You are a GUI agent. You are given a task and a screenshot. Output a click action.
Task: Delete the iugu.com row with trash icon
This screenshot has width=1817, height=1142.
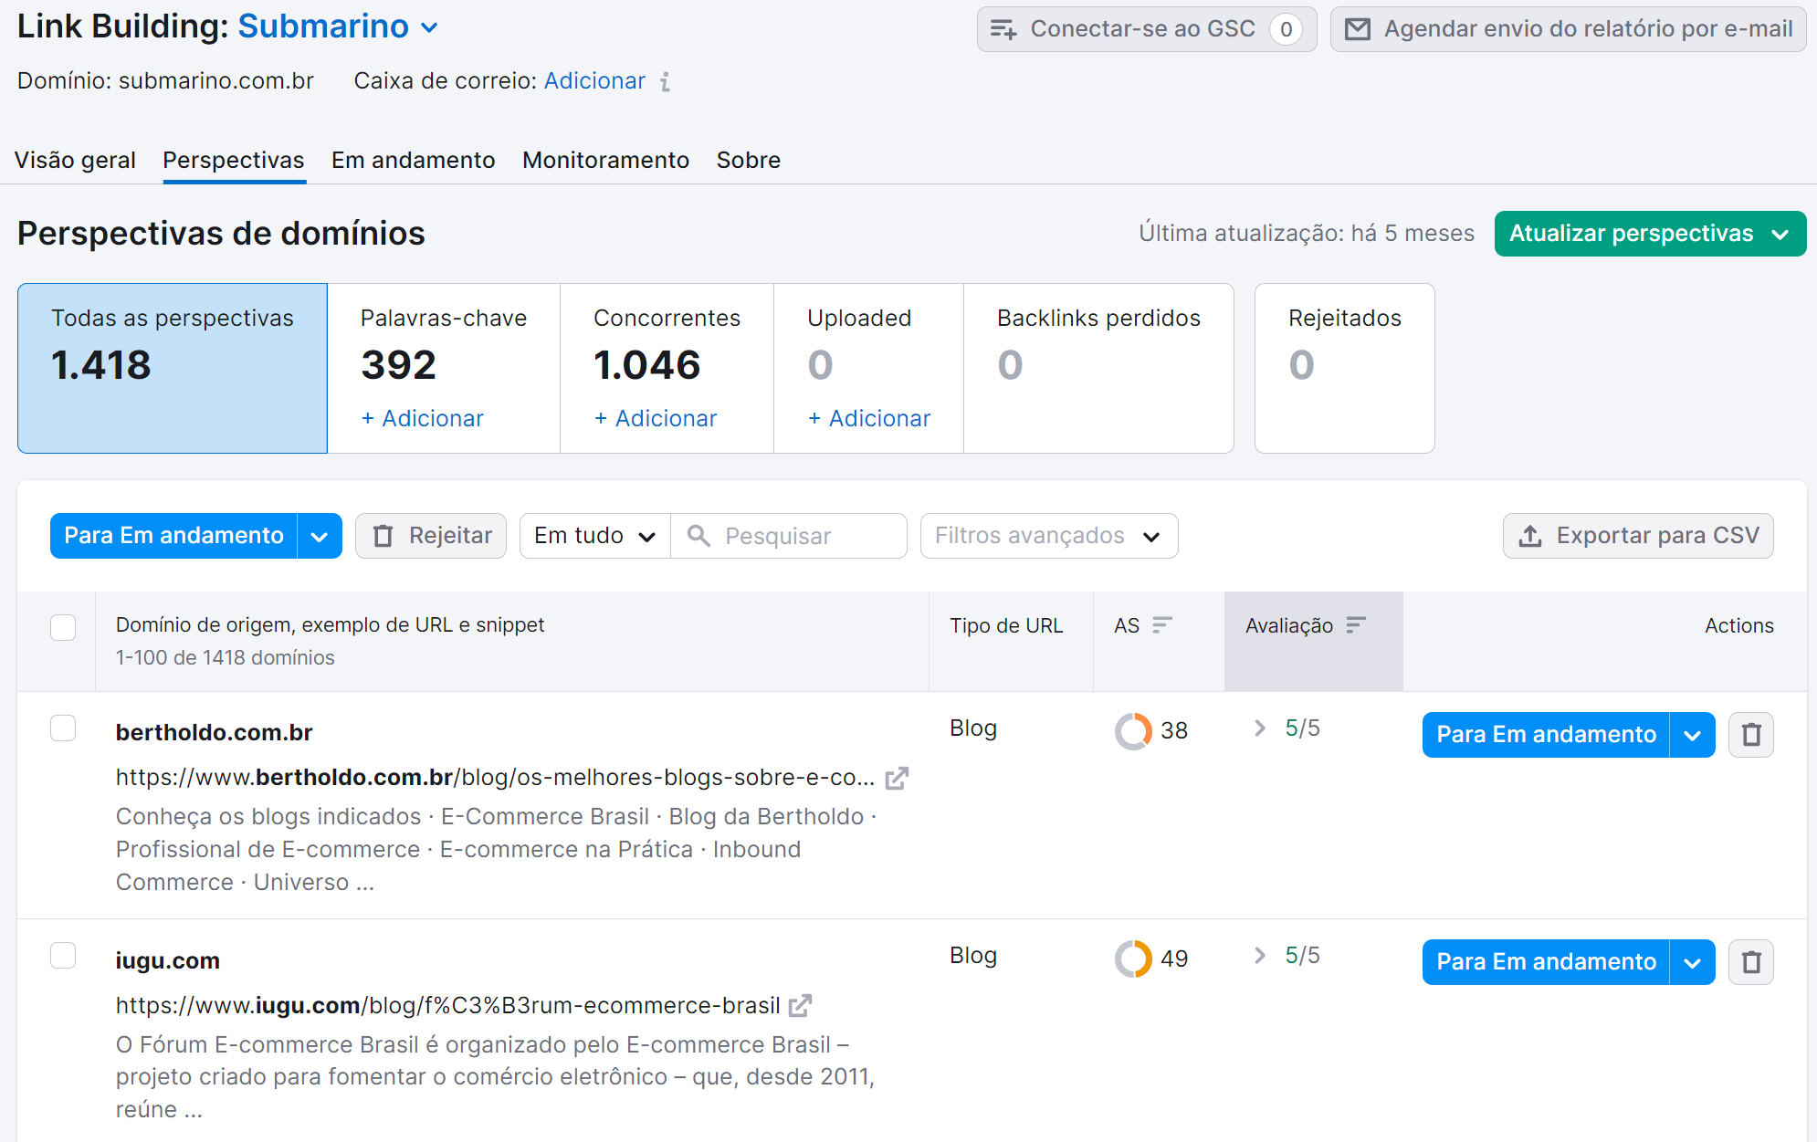(1751, 962)
